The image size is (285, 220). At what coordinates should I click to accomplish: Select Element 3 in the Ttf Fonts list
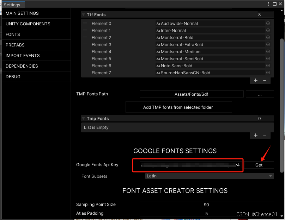click(102, 45)
